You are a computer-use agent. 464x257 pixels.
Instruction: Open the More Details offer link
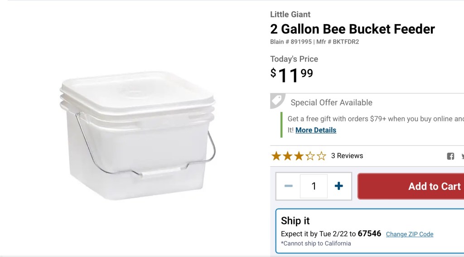click(316, 130)
